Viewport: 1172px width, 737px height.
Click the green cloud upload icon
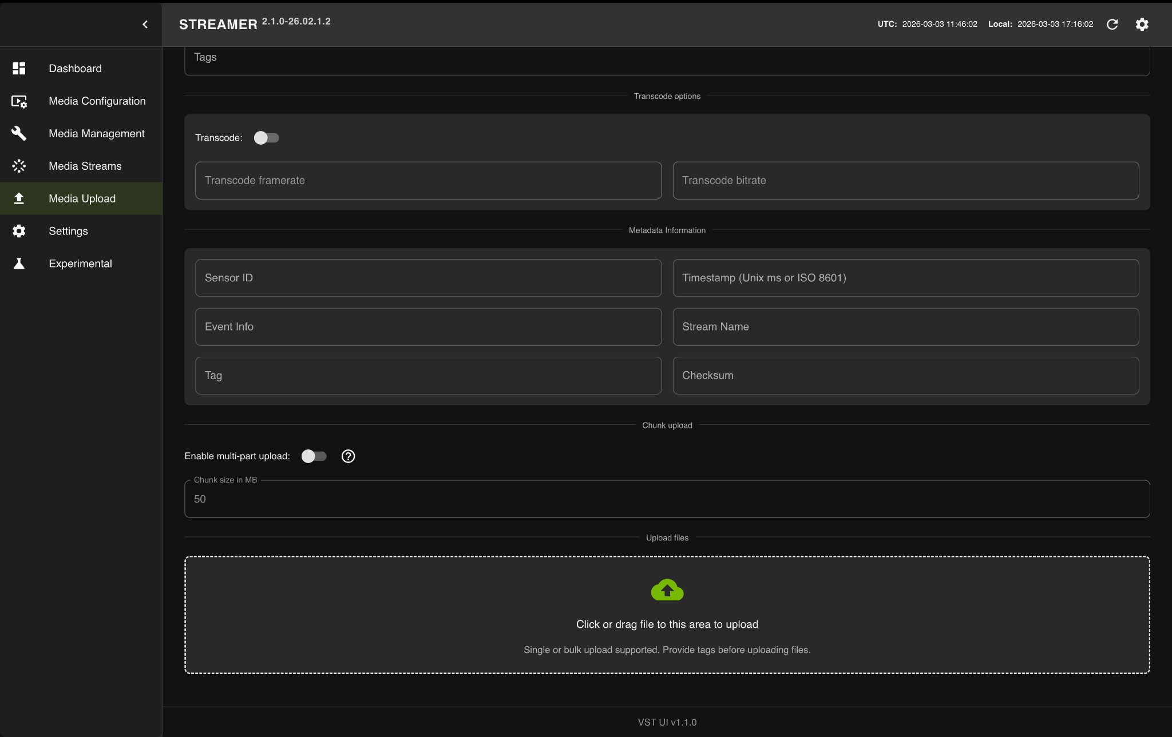tap(667, 590)
